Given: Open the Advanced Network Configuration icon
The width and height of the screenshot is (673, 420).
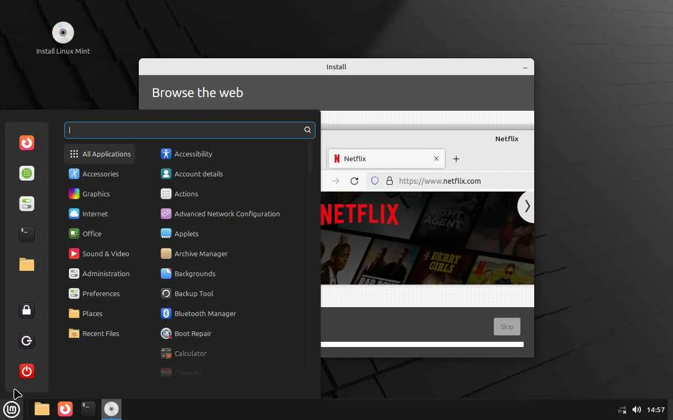Looking at the screenshot, I should coord(166,214).
